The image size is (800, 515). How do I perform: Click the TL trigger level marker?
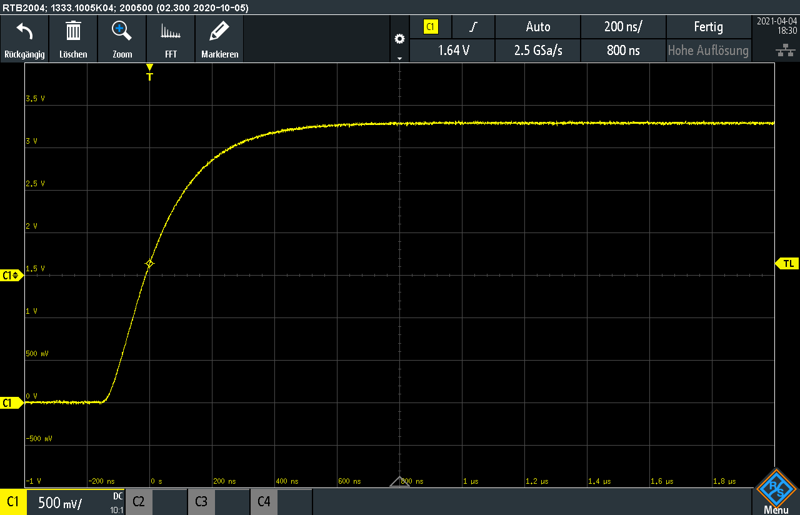[787, 264]
